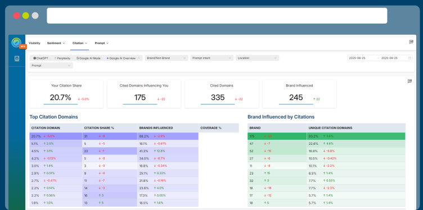Click the 22.6% unique citation domains cell
The height and width of the screenshot is (210, 423).
coord(356,144)
